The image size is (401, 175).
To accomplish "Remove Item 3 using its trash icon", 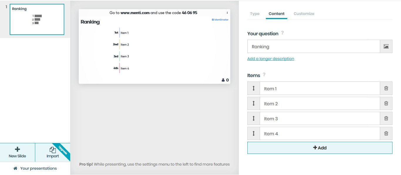I will click(x=386, y=118).
